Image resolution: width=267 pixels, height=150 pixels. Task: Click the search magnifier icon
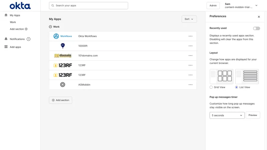pos(53,5)
